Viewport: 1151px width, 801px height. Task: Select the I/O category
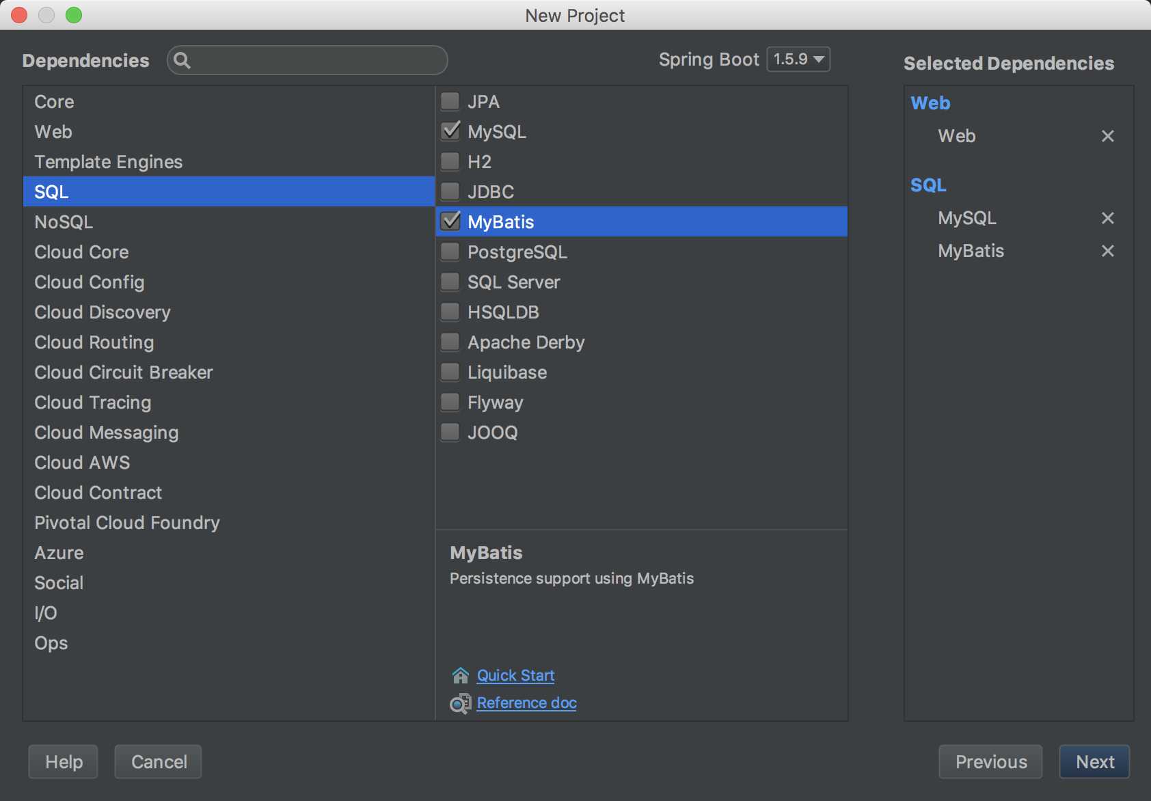[229, 612]
